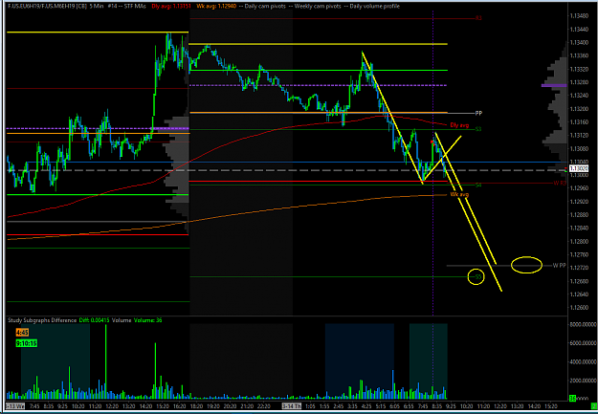Screen dimensions: 598x414
Task: Click price axis value 1.13400
Action: 579,42
